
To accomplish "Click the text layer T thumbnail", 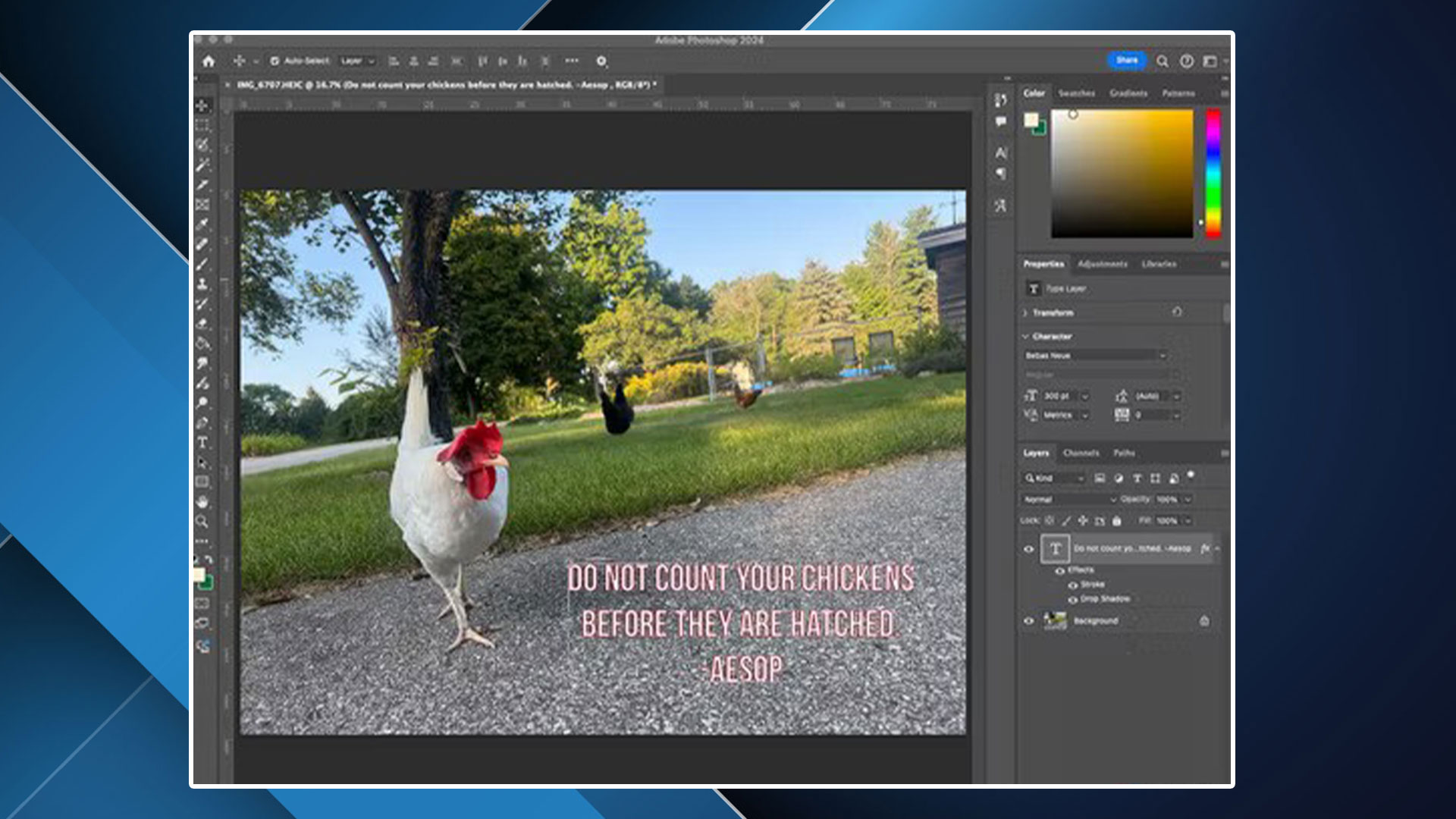I will pos(1055,549).
